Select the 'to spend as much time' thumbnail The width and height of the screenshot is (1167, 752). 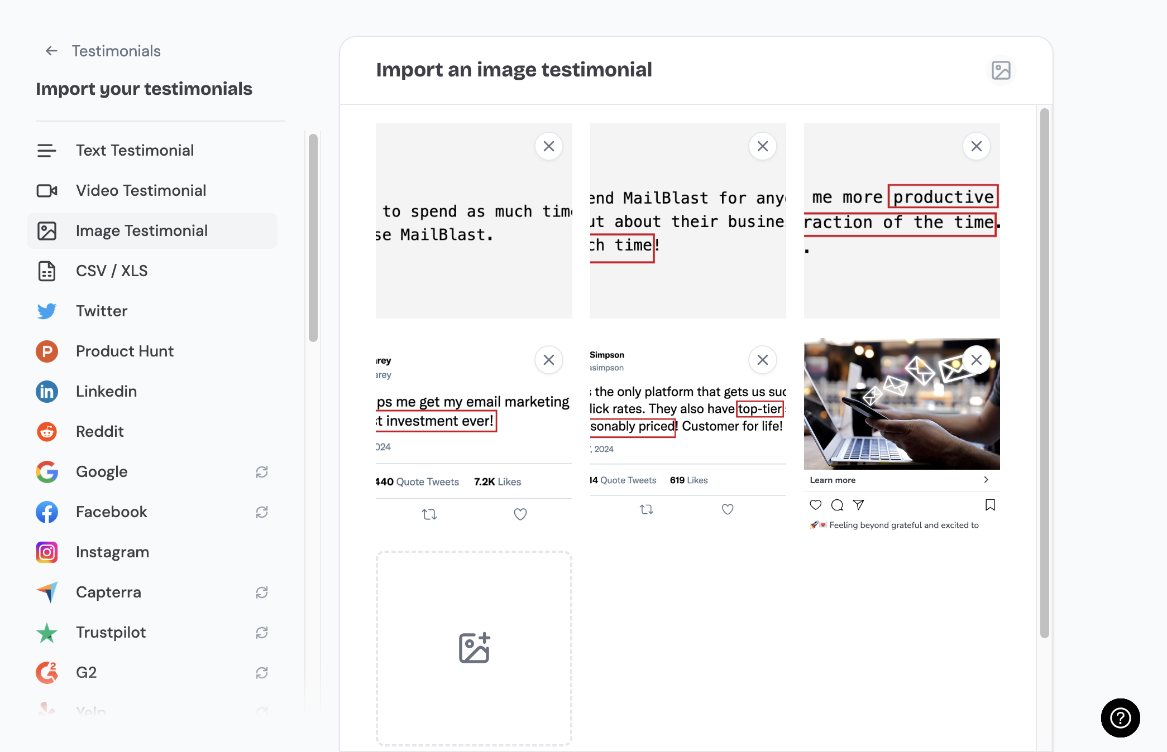474,221
